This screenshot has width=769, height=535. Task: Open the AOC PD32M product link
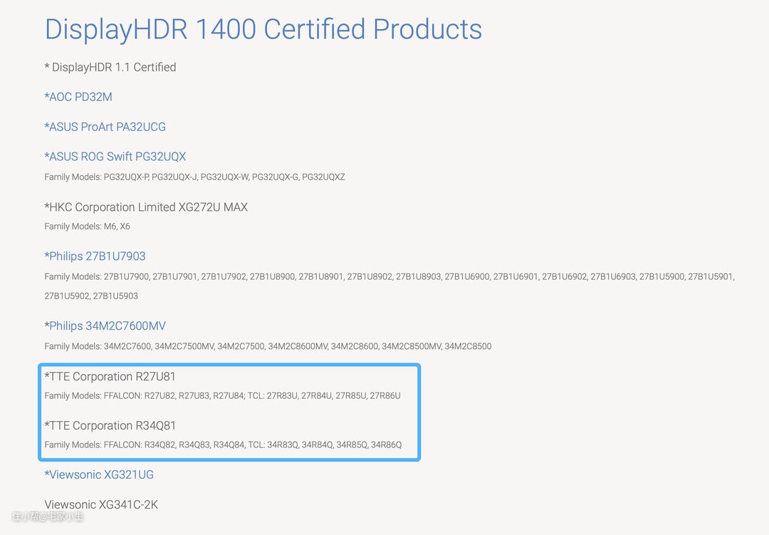point(78,97)
